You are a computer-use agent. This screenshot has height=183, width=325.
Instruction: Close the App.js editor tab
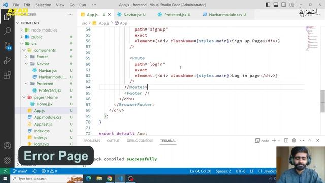pyautogui.click(x=110, y=15)
